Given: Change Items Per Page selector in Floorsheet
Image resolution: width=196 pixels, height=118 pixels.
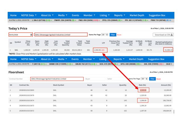Looking at the screenshot, I should pyautogui.click(x=145, y=79).
